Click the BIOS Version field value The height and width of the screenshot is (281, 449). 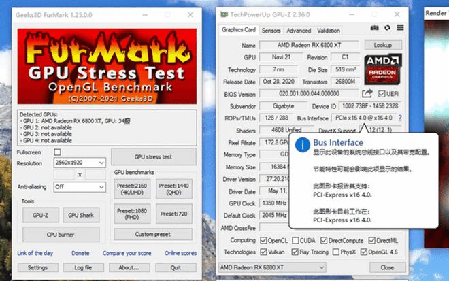point(310,94)
